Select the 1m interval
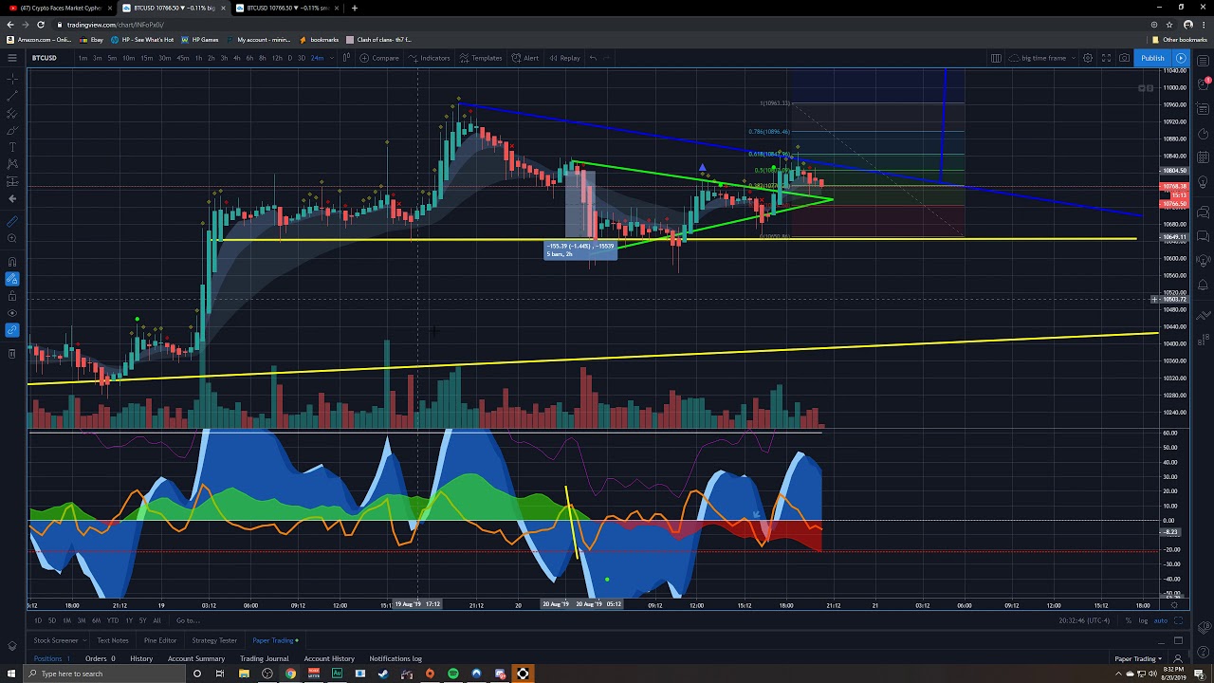The image size is (1214, 683). pyautogui.click(x=83, y=58)
